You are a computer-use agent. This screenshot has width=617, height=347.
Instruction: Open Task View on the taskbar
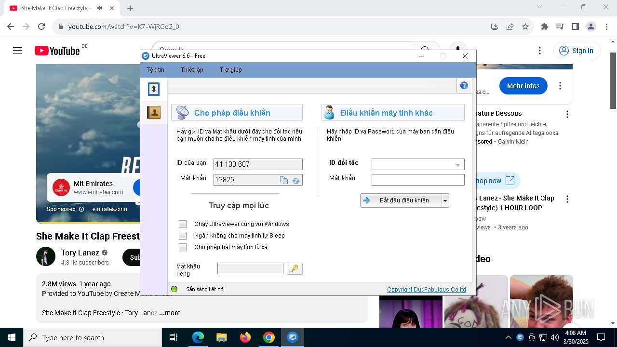click(174, 337)
